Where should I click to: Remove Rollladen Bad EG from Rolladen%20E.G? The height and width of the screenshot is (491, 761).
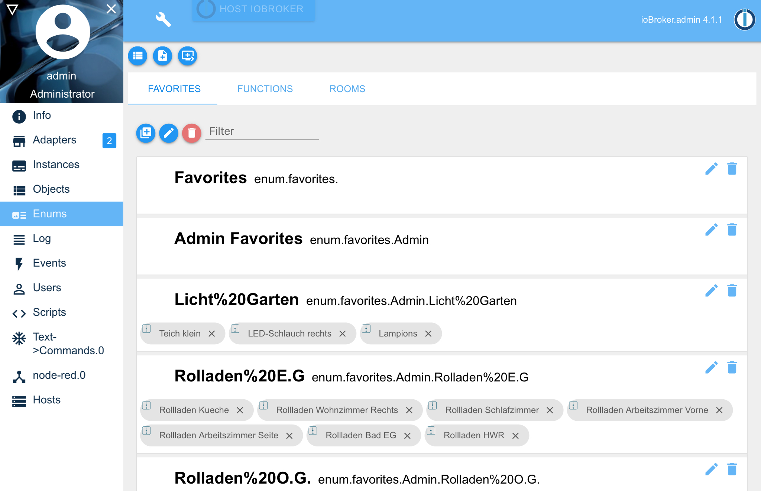(408, 435)
